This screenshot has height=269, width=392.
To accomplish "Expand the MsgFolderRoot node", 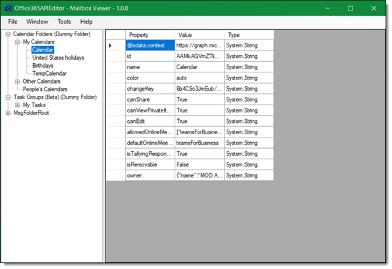I will [8, 113].
